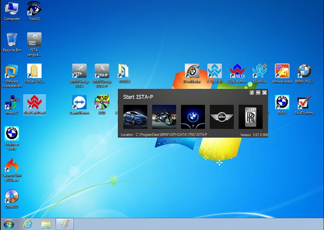
Task: Select the INPA shortcut
Action: pyautogui.click(x=282, y=105)
